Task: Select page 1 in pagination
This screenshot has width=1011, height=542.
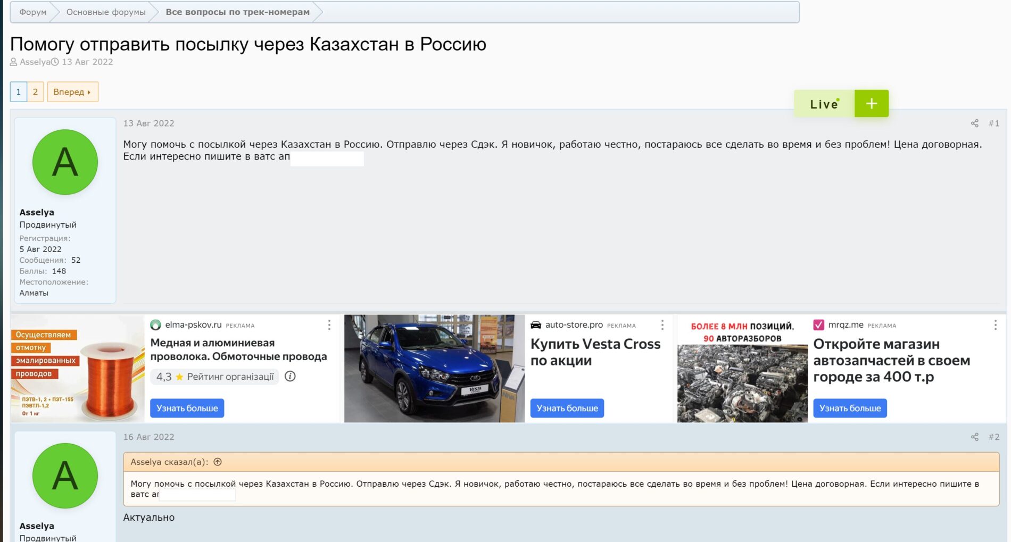Action: pyautogui.click(x=19, y=92)
